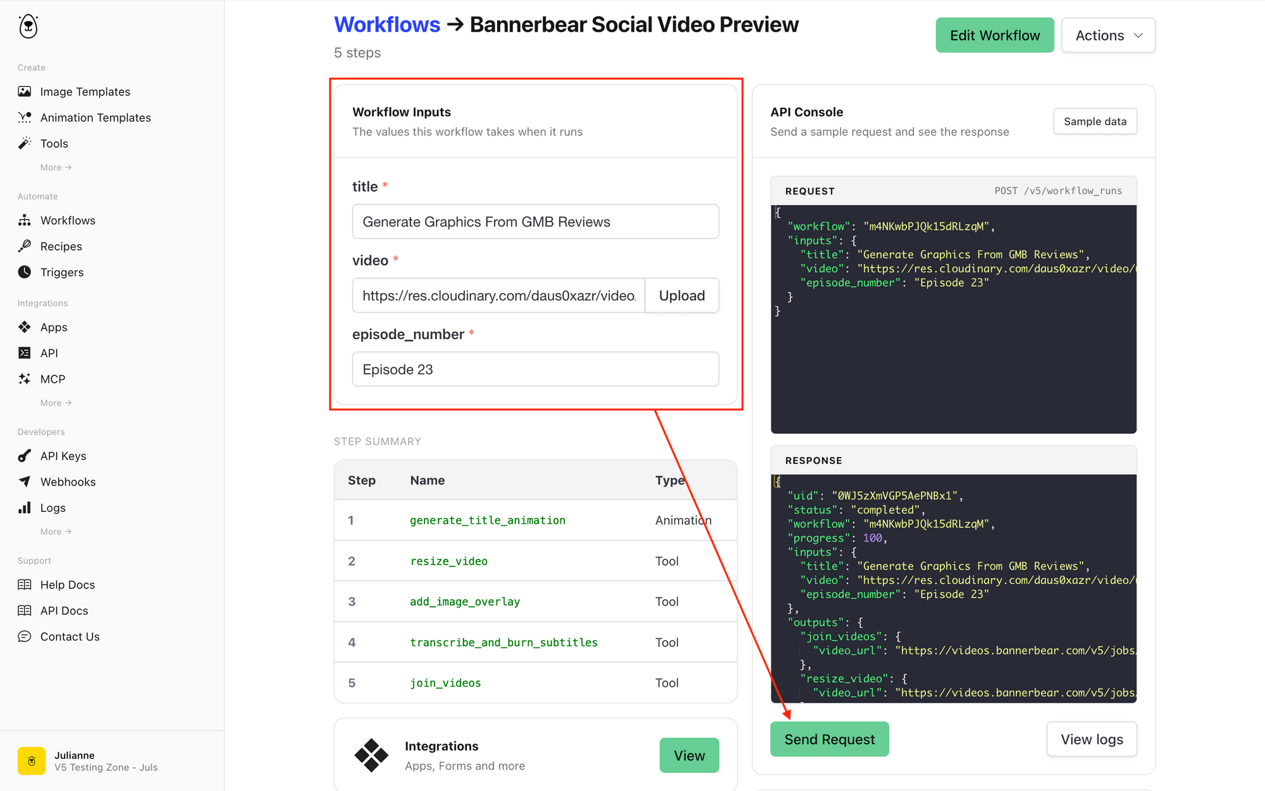Go to Image Templates menu item
The height and width of the screenshot is (791, 1265).
[85, 92]
